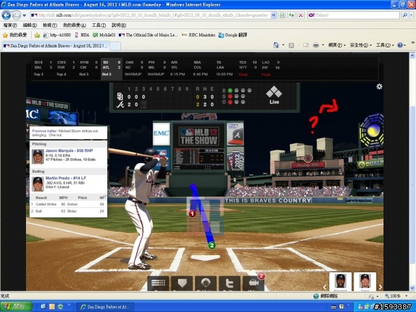Select the TEX at NYY final game
The height and width of the screenshot is (312, 416).
click(x=248, y=68)
